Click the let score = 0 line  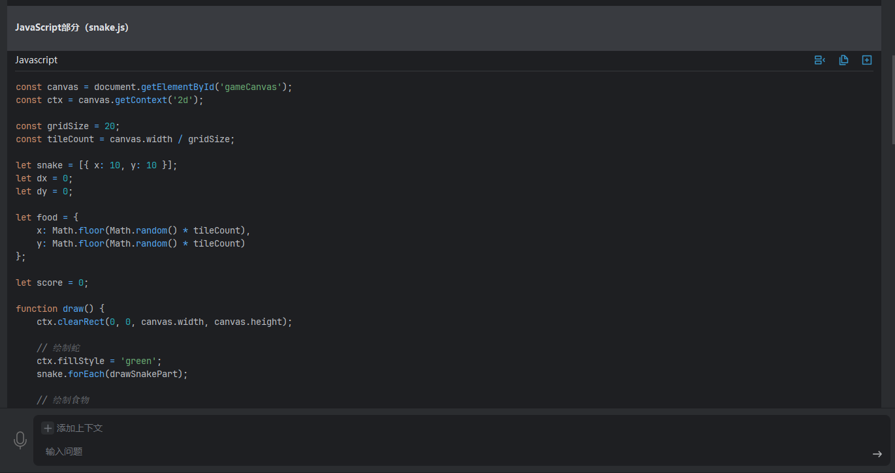[x=52, y=282]
